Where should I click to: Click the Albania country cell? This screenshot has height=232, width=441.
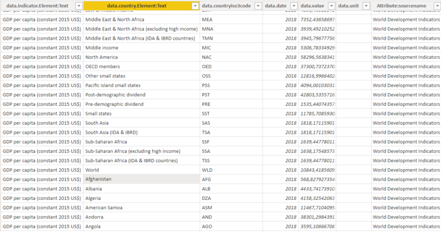(142, 189)
